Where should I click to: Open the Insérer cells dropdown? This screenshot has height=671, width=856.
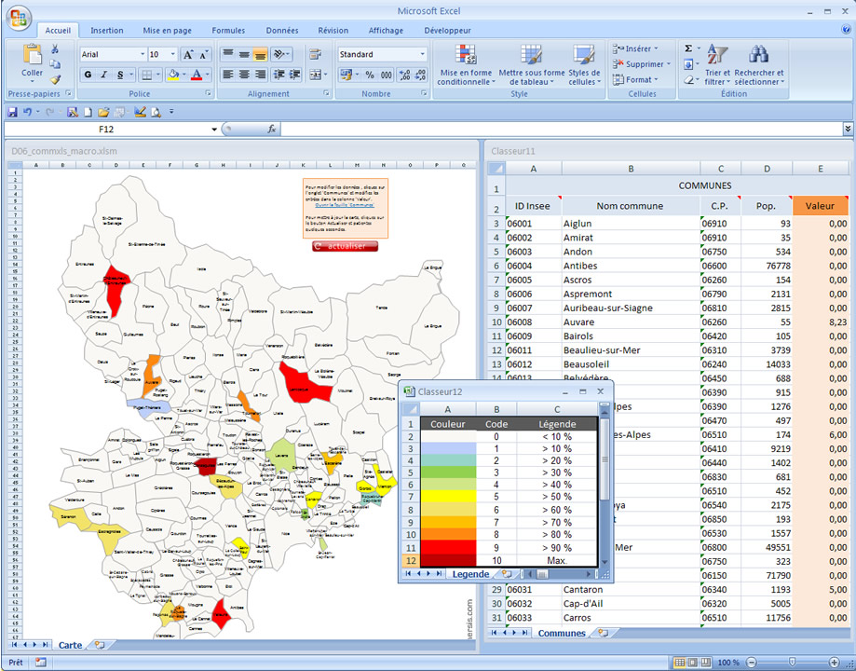(636, 48)
